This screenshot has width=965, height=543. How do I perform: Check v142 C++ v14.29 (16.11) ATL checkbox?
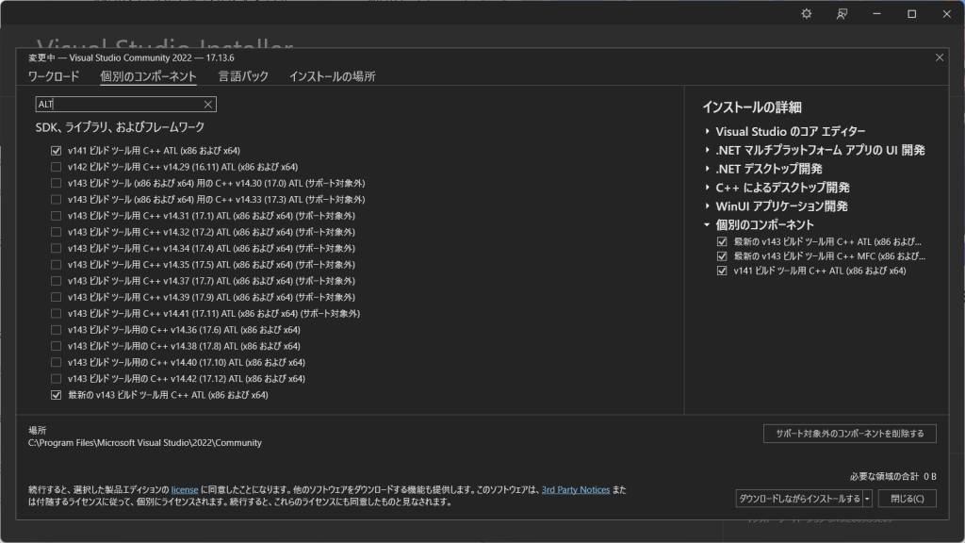coord(56,167)
